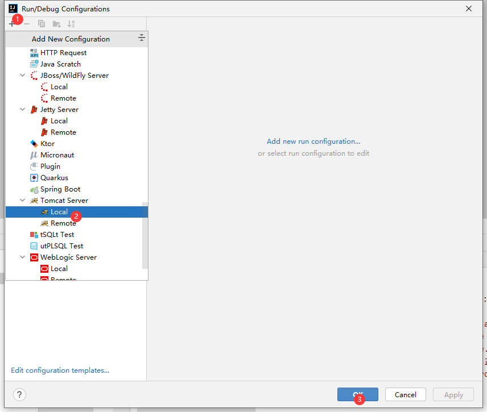The width and height of the screenshot is (487, 412).
Task: Collapse the WebLogic Server node
Action: tap(22, 257)
